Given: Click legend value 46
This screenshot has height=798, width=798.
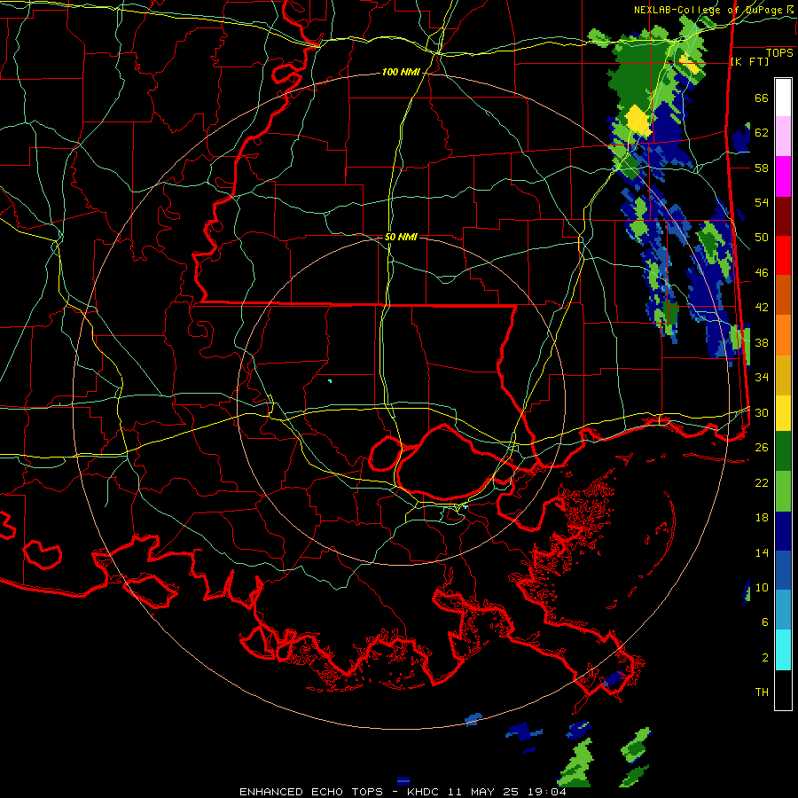Looking at the screenshot, I should pos(762,273).
